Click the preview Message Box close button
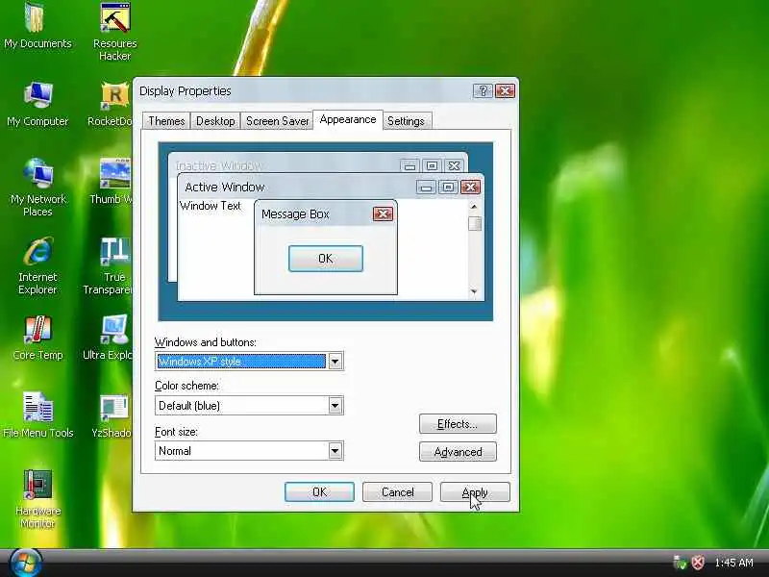 click(x=383, y=213)
